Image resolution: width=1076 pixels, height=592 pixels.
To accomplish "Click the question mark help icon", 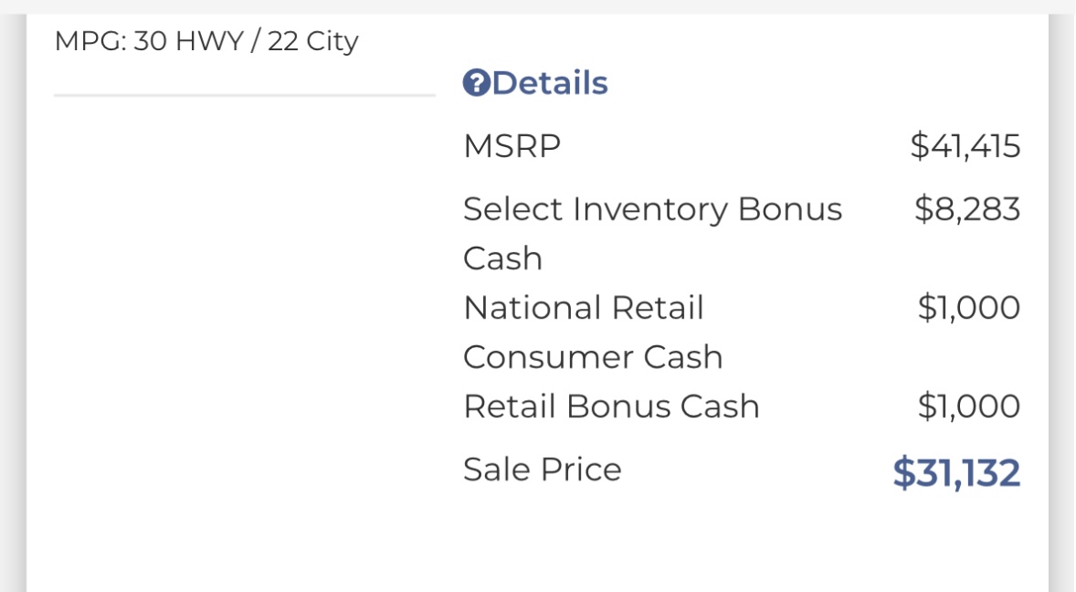I will pyautogui.click(x=476, y=83).
